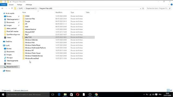Viewport: 173px width, 97px height.
Task: Switch to large icons view layout
Action: coord(171,90)
